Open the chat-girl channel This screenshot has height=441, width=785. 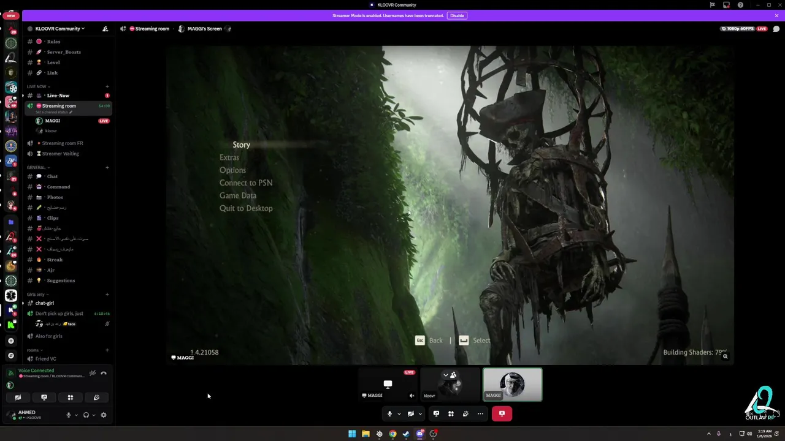67,303
